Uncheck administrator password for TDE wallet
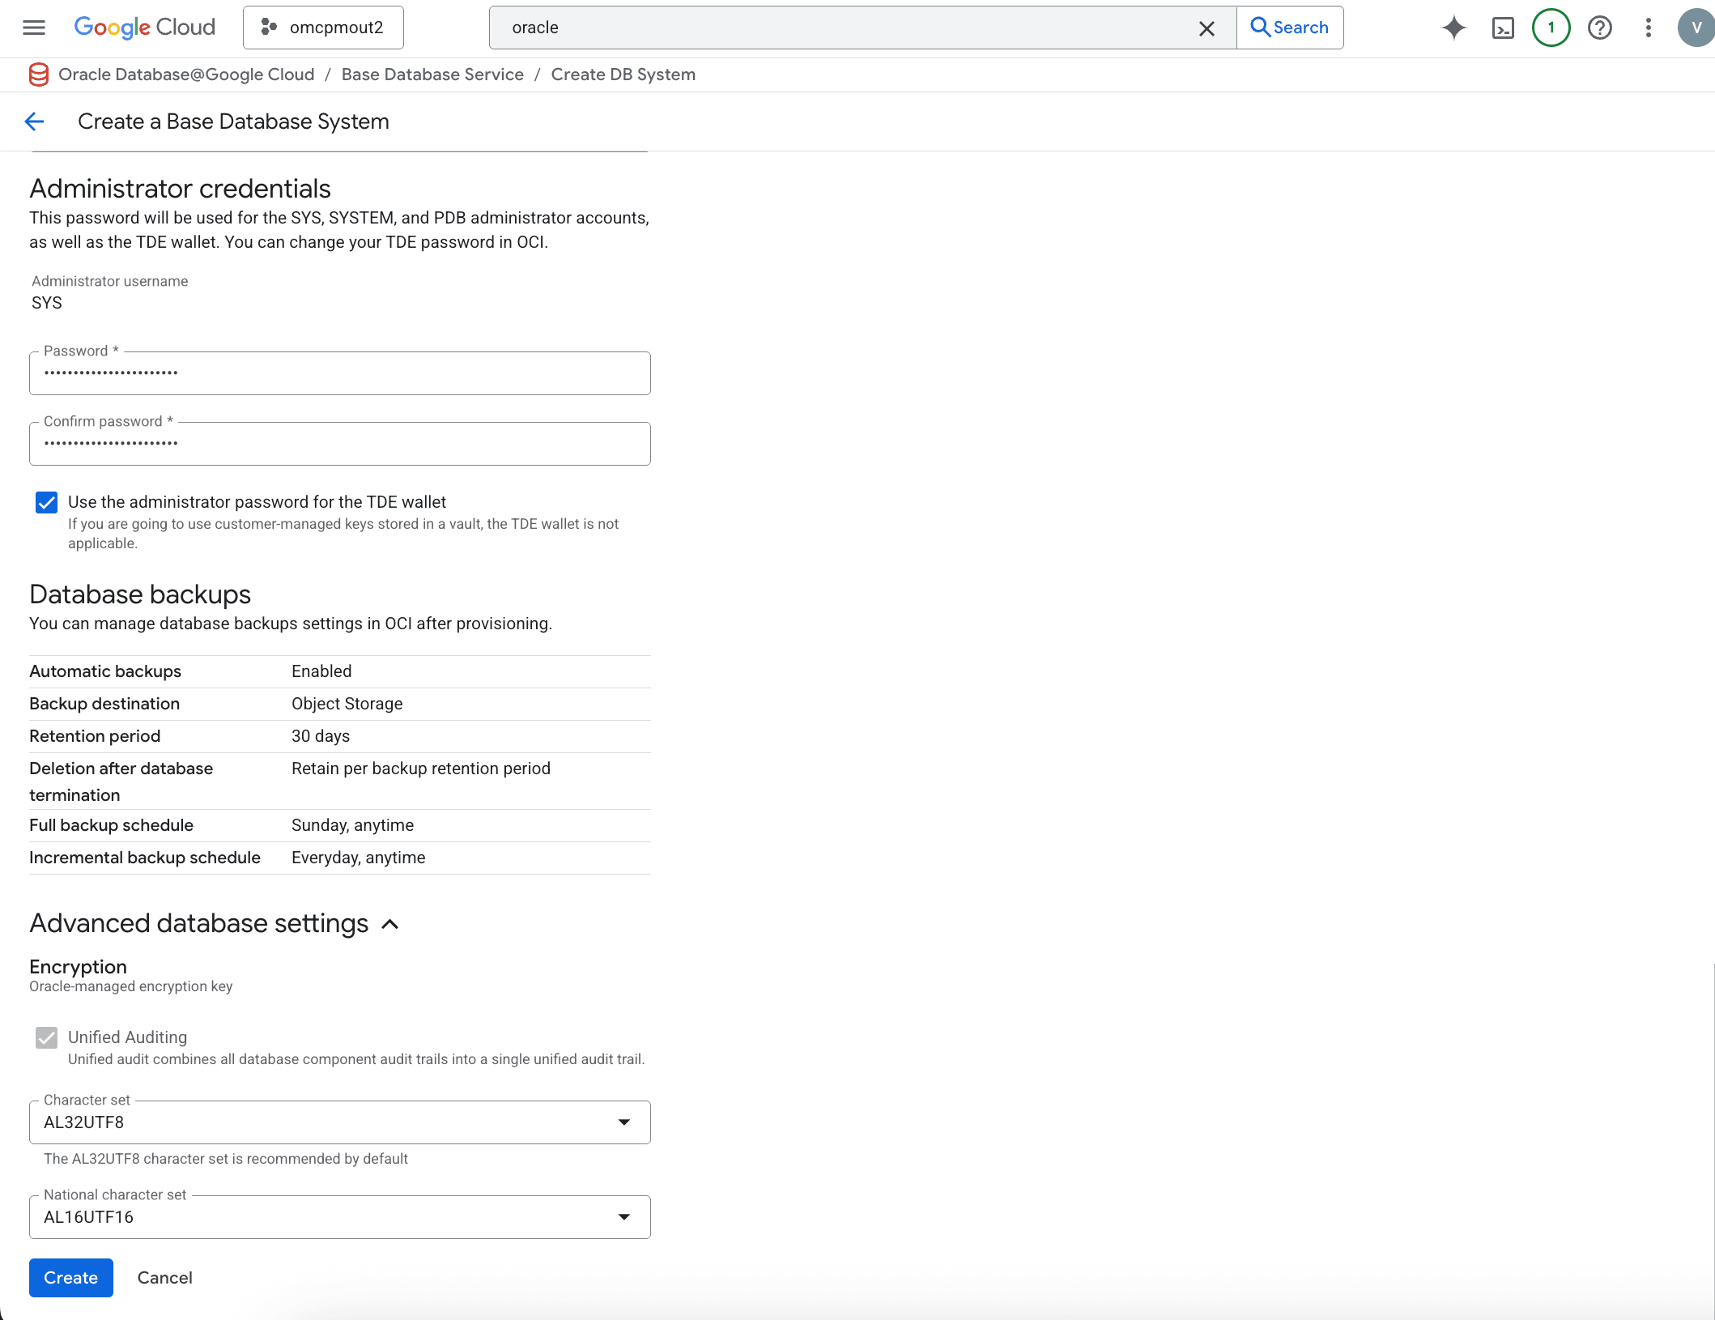The height and width of the screenshot is (1320, 1715). click(46, 502)
